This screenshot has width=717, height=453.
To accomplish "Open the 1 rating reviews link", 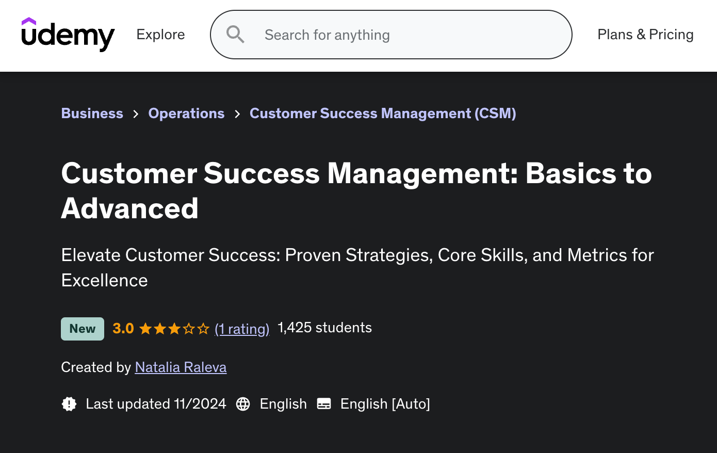I will pyautogui.click(x=242, y=329).
